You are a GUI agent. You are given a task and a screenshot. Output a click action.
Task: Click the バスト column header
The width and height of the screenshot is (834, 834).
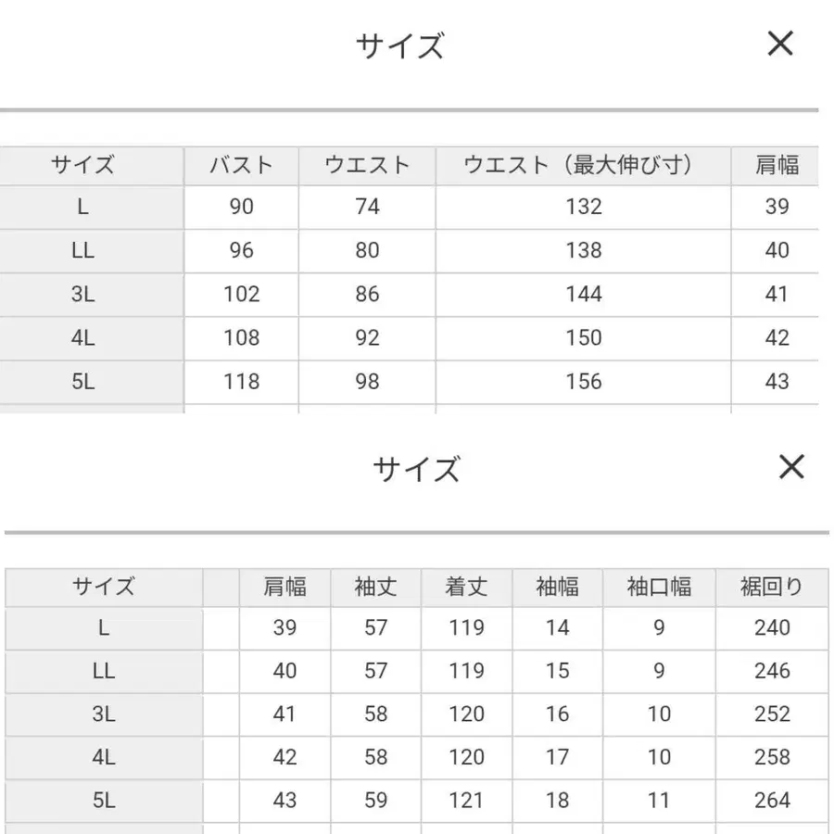pos(241,166)
